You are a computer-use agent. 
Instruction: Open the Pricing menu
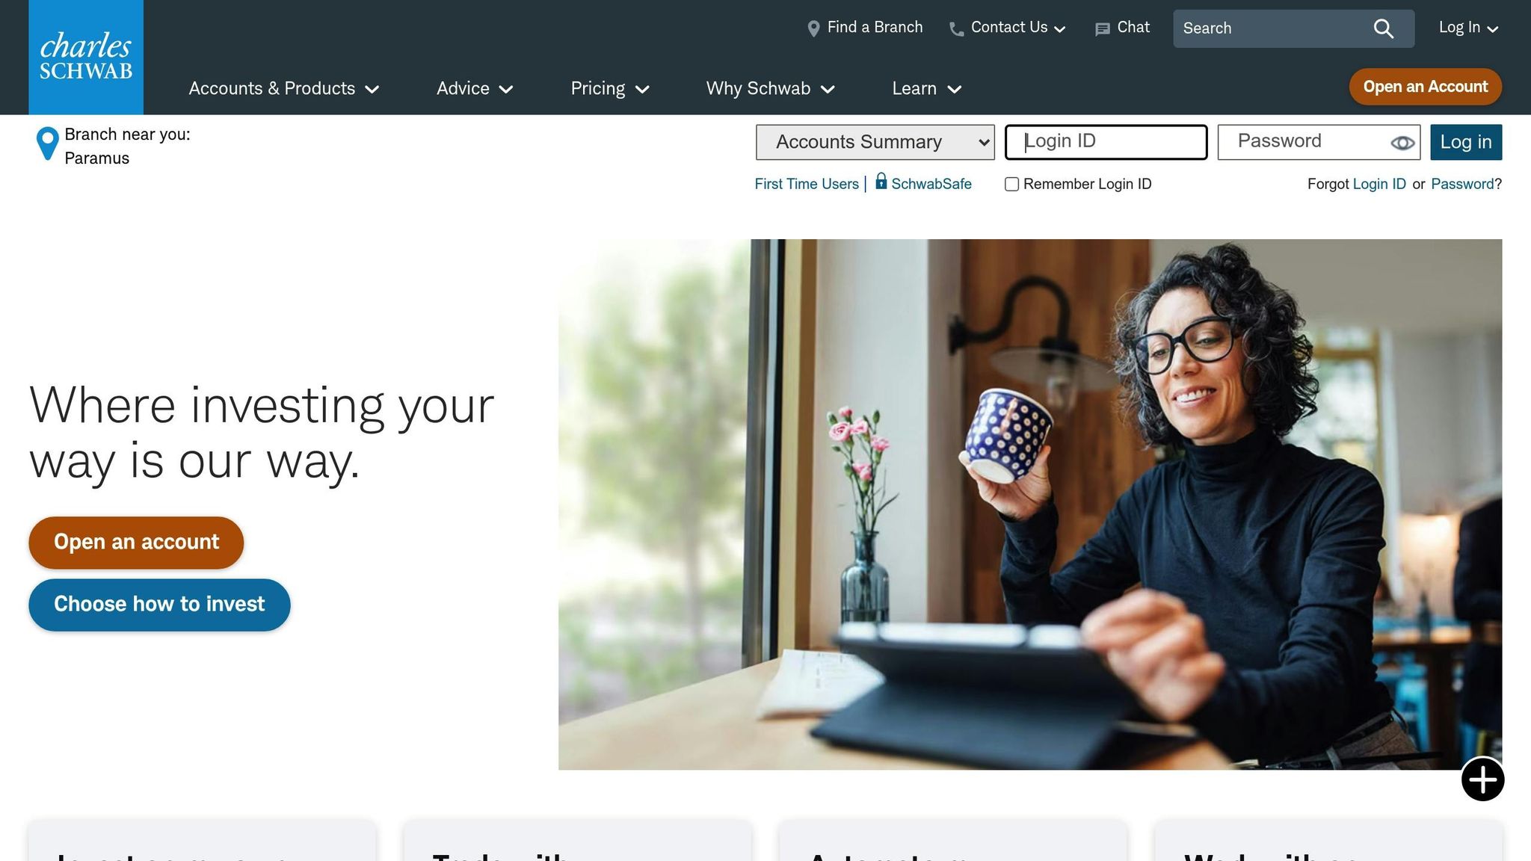(x=610, y=89)
